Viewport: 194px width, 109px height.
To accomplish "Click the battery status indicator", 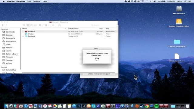I will coord(162,1).
